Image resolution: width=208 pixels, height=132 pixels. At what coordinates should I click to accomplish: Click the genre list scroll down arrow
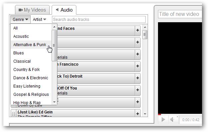click(x=54, y=102)
